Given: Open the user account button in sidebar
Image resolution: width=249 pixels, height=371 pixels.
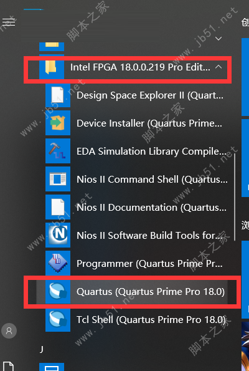Looking at the screenshot, I should click(x=9, y=330).
